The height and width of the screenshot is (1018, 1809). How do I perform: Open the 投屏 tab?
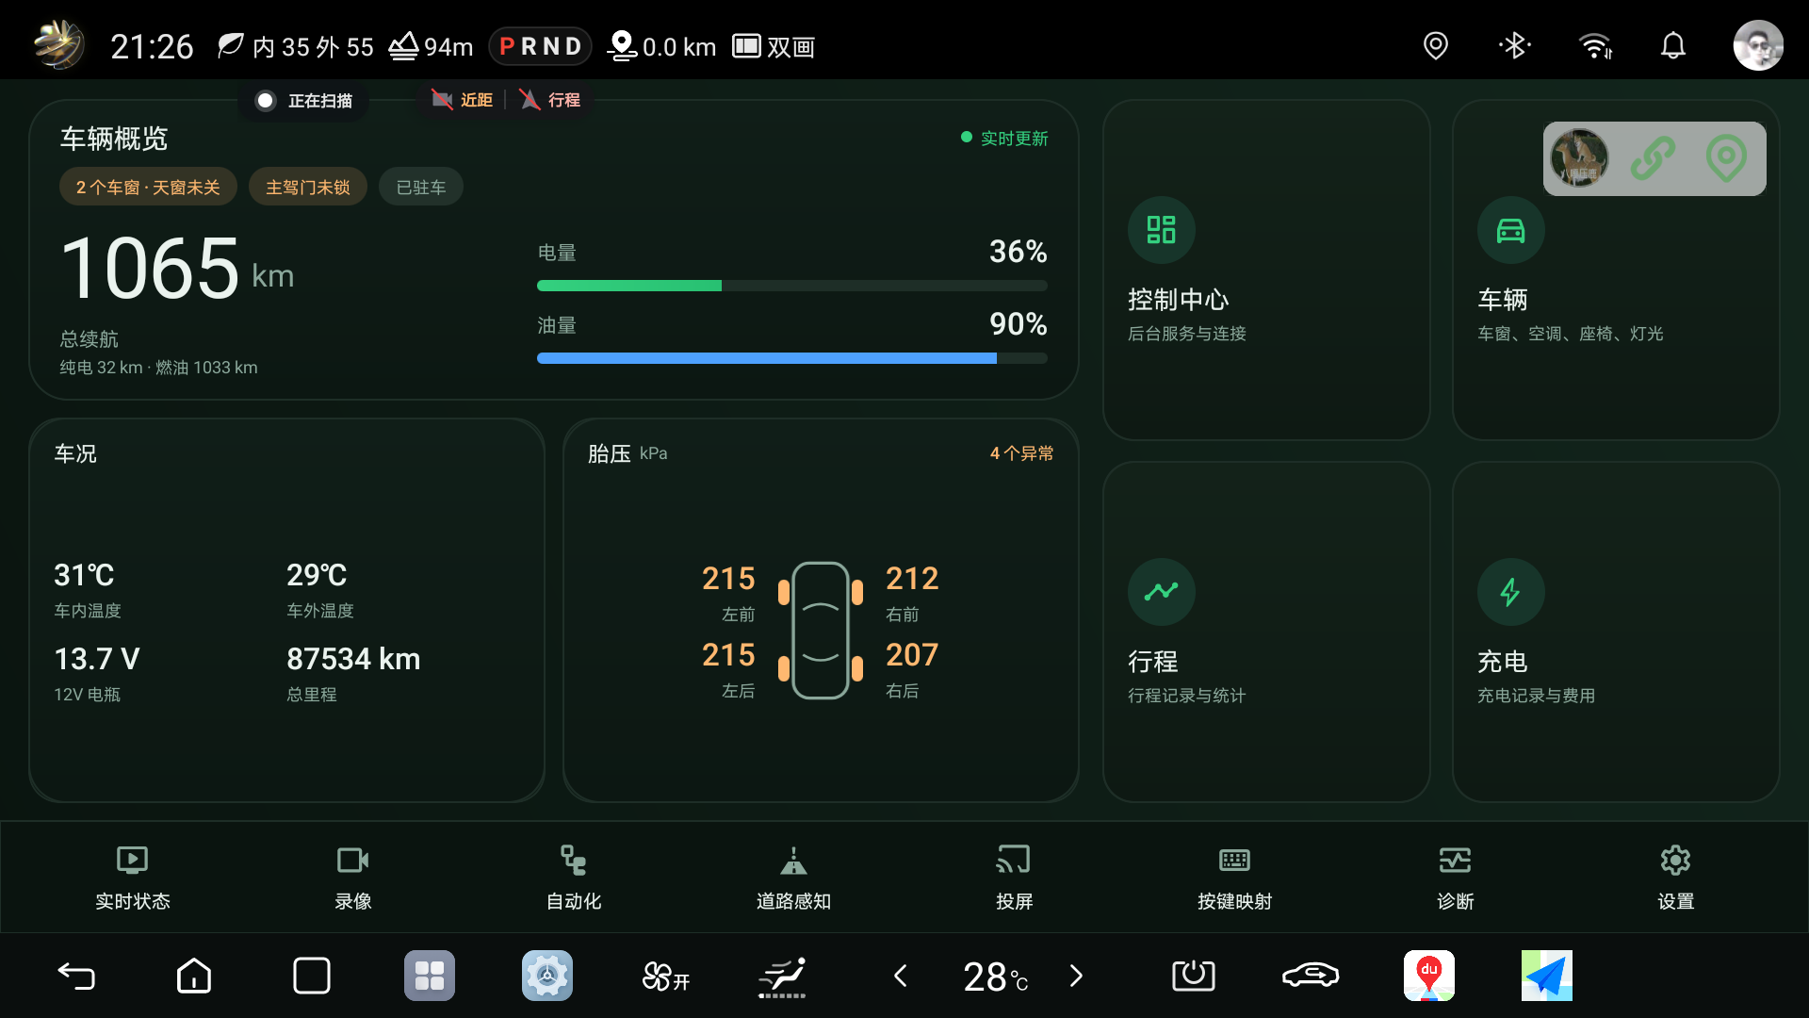pos(1015,877)
